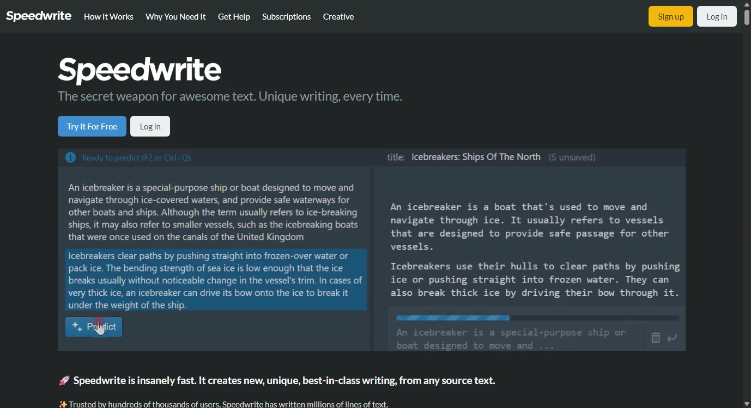This screenshot has width=751, height=408.
Task: Open the How It Works page
Action: click(x=108, y=16)
